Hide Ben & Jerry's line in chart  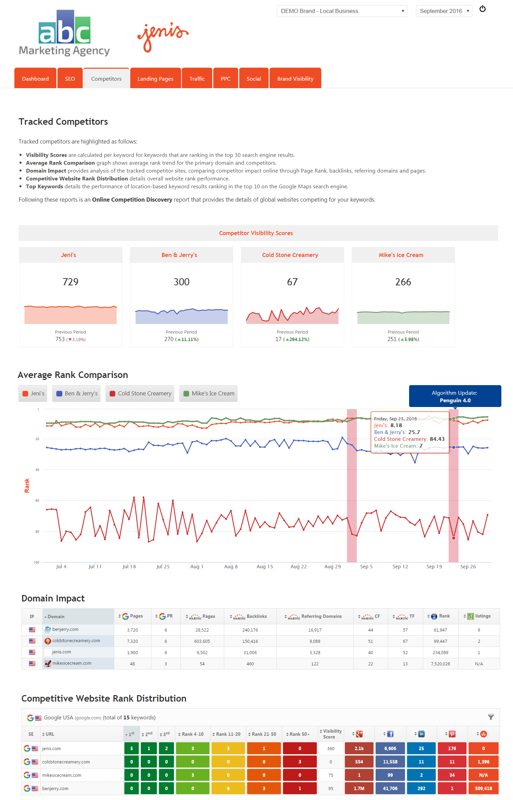coord(77,393)
